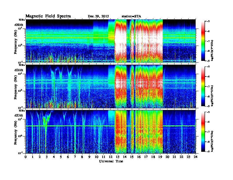Click the "Universal Time" axis title
This screenshot has height=180, width=233.
111,161
